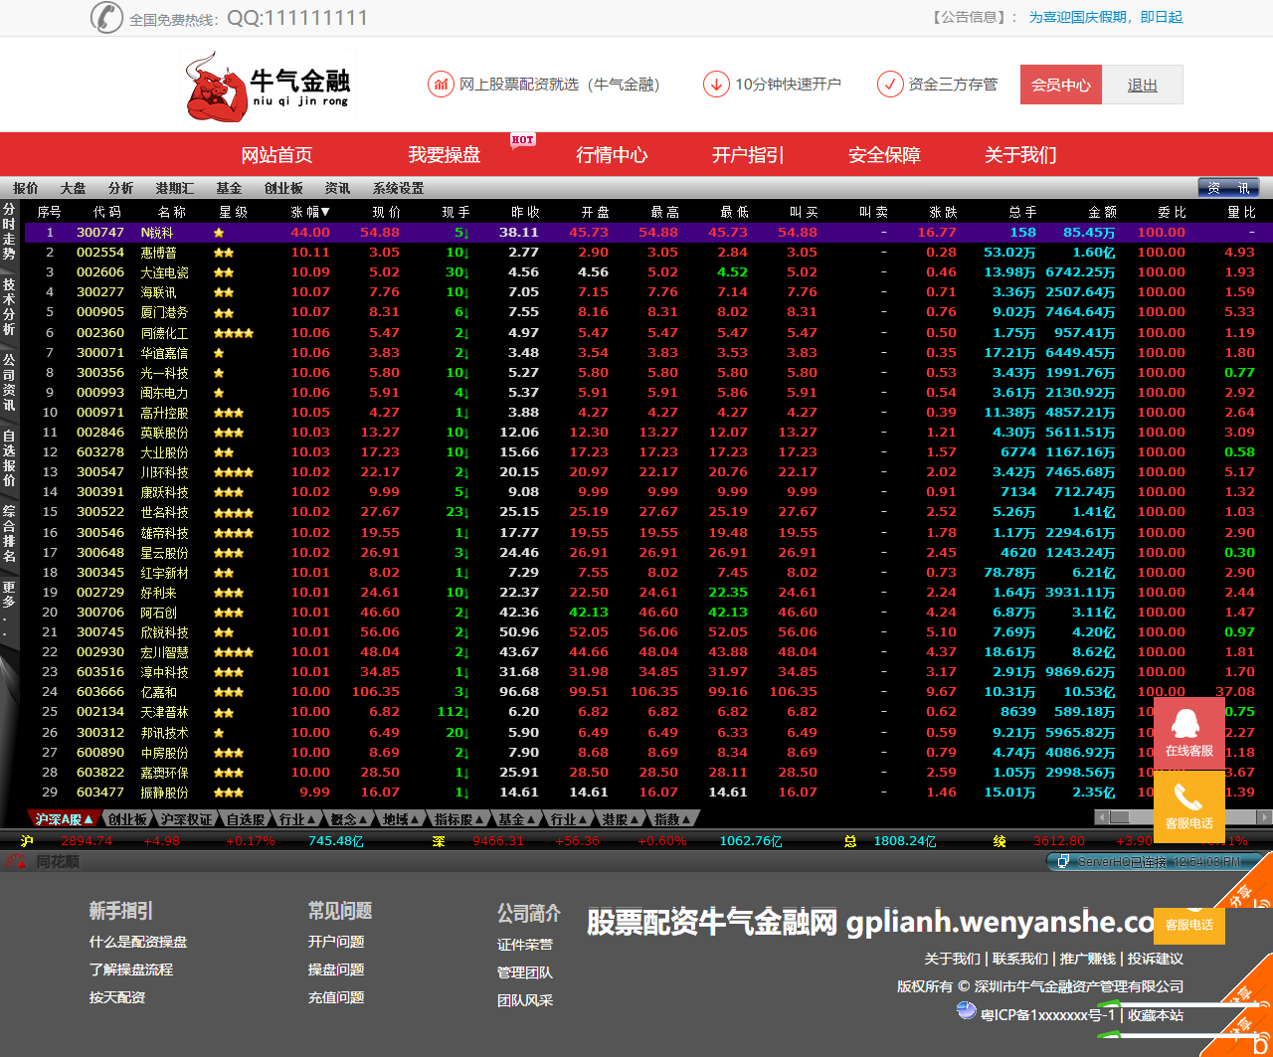Click the download arrow icon beside 10分钟快速开户

pos(715,85)
